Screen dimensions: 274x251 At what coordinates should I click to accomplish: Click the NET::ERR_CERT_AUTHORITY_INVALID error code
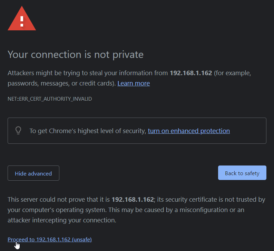[x=50, y=99]
